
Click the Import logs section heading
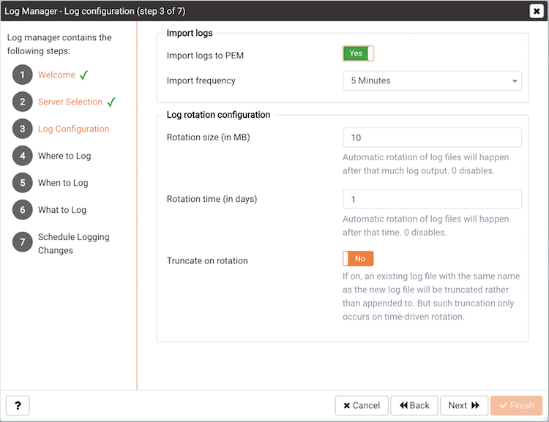click(190, 33)
